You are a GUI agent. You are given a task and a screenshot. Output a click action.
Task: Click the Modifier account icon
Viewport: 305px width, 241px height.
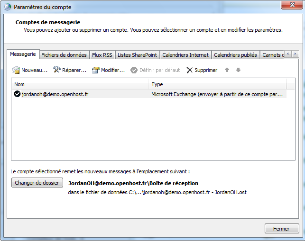coord(96,70)
